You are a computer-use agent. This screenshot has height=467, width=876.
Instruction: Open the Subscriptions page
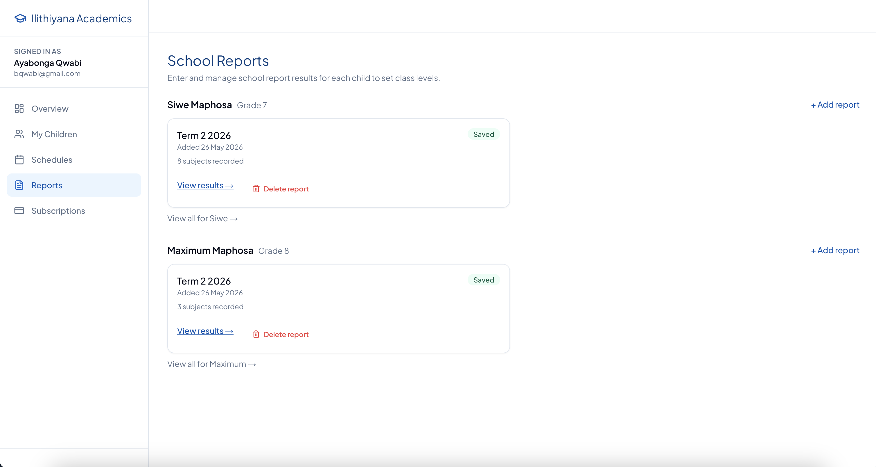(x=74, y=211)
